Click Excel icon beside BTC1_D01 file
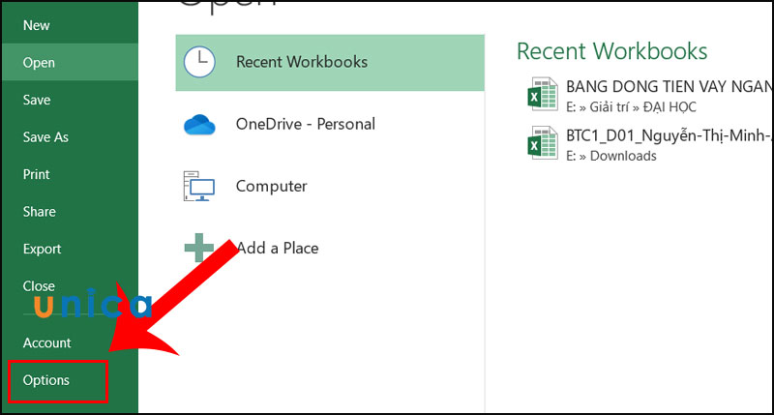Viewport: 774px width, 415px height. tap(539, 143)
